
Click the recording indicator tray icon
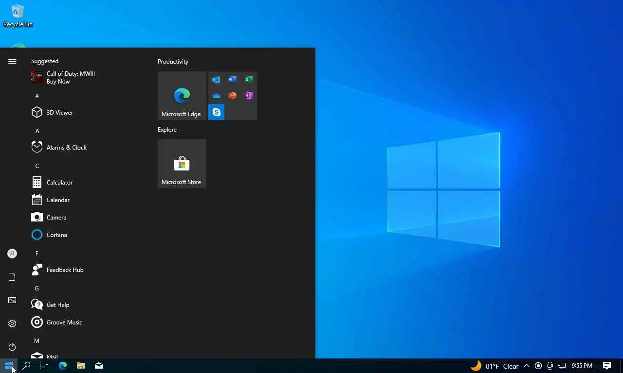[538, 366]
